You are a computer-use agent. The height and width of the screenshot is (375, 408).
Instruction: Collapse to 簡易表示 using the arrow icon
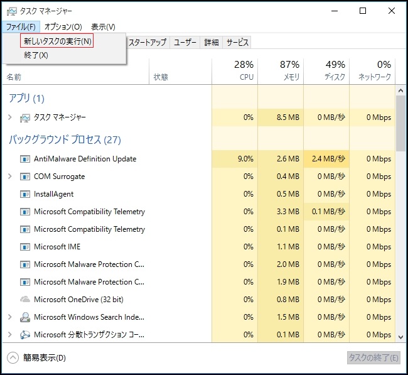click(13, 357)
